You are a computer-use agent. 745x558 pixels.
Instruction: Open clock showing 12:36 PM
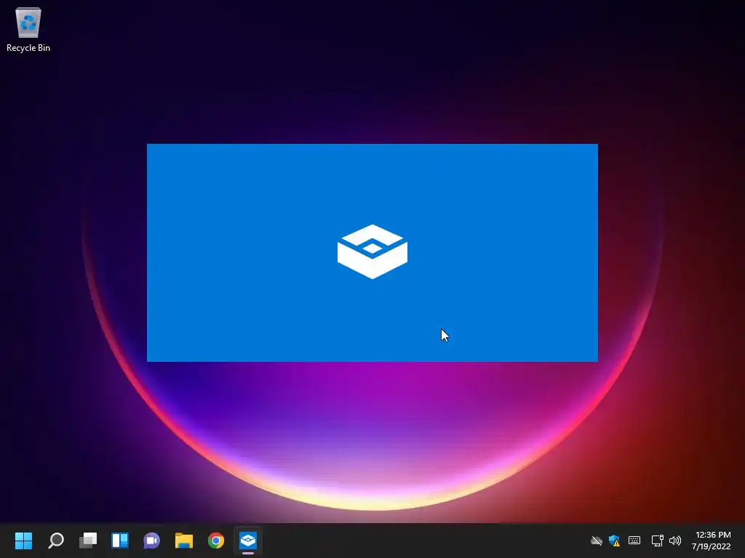click(713, 535)
